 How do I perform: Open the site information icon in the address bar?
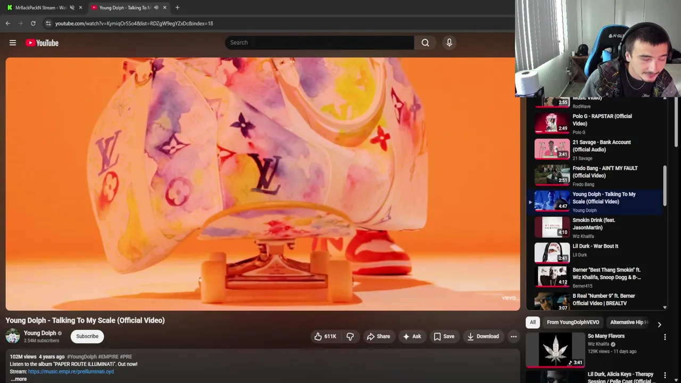click(48, 23)
